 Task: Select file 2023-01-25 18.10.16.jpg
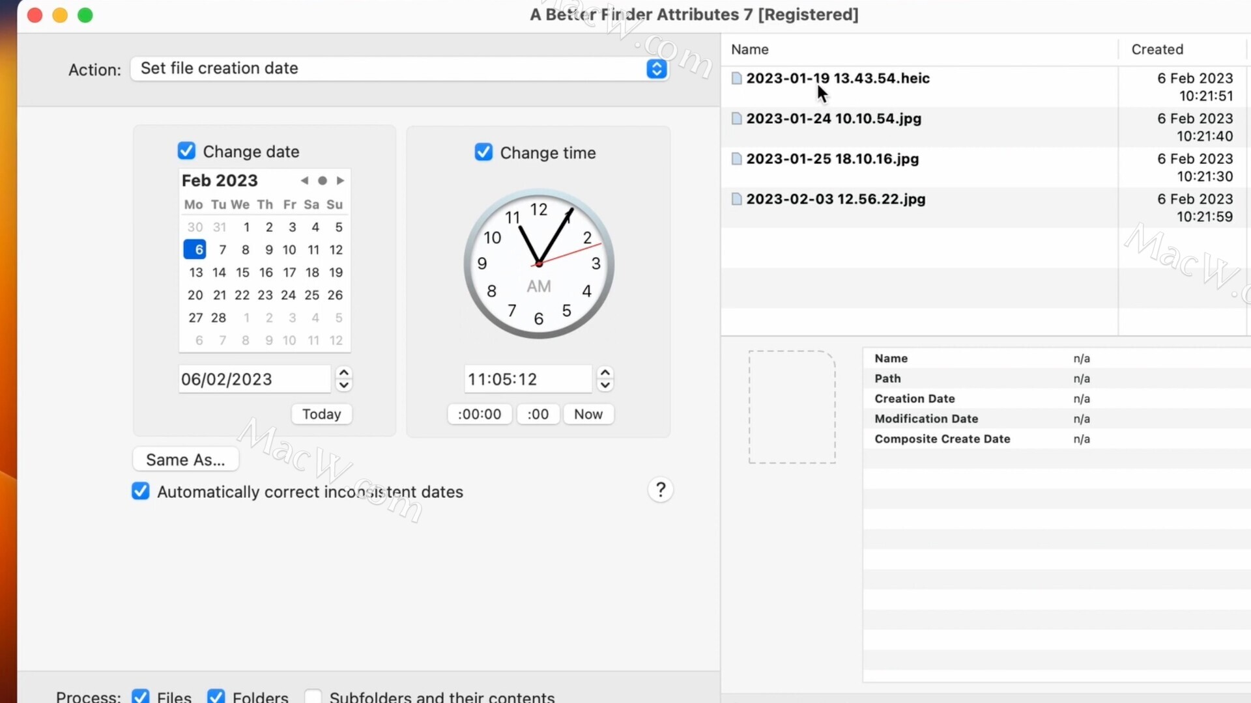coord(833,159)
